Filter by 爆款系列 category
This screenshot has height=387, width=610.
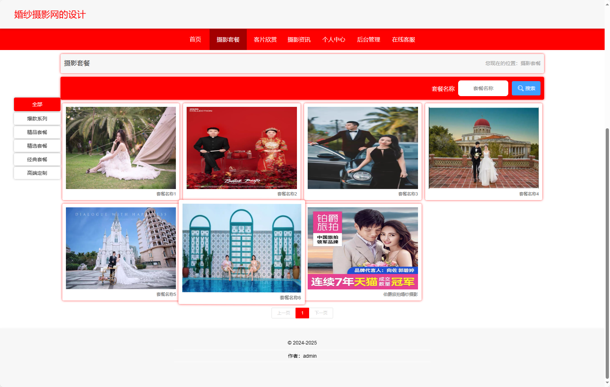click(x=37, y=119)
